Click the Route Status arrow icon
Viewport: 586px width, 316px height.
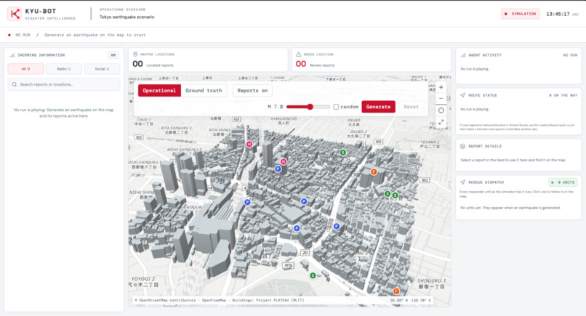[x=463, y=95]
